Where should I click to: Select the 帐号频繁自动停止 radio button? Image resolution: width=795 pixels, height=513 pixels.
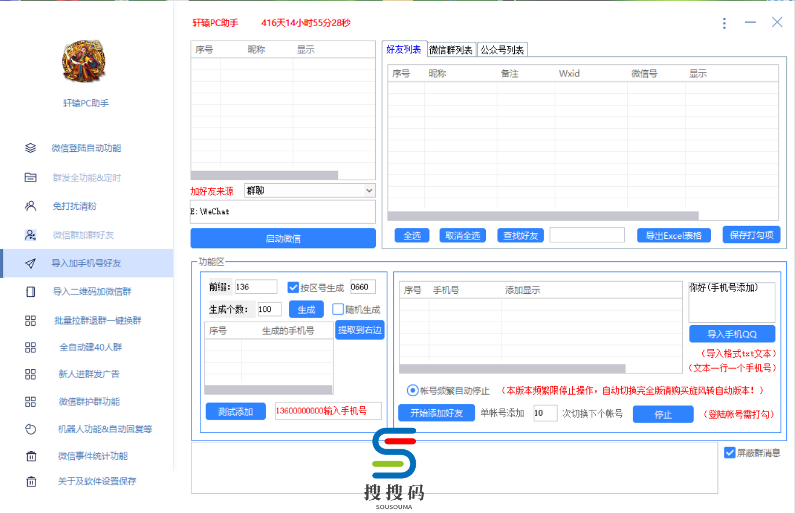[x=412, y=390]
